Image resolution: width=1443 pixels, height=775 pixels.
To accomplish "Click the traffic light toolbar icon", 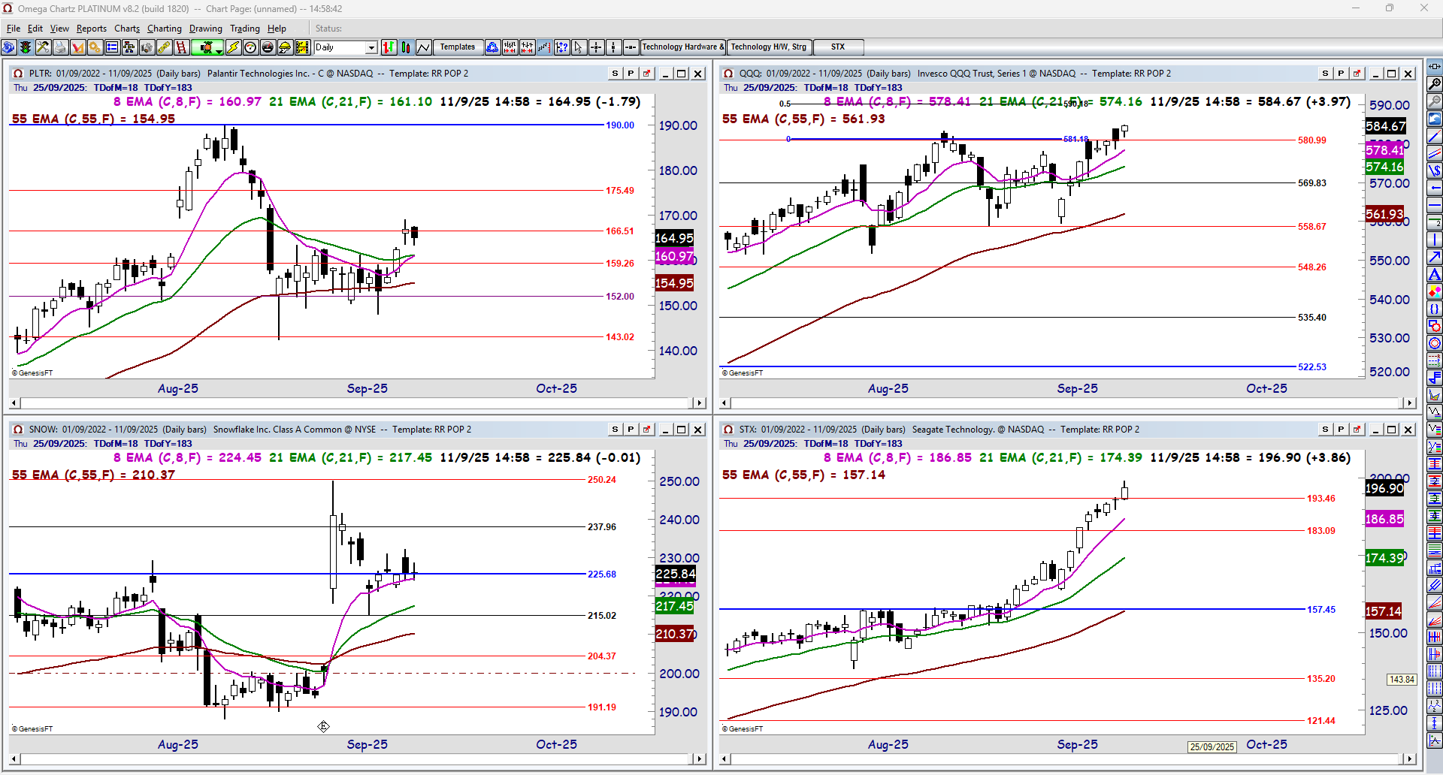I will [26, 47].
